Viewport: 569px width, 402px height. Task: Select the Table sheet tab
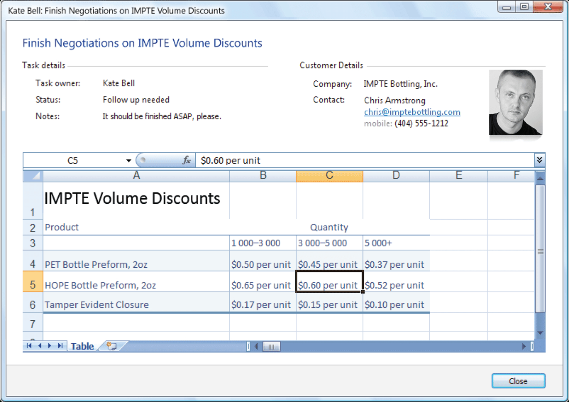tap(82, 346)
